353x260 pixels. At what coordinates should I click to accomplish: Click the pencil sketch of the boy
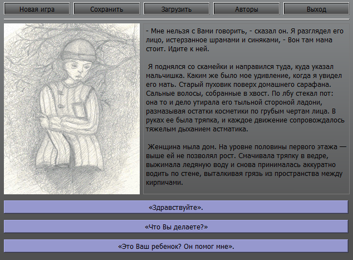tap(72, 109)
